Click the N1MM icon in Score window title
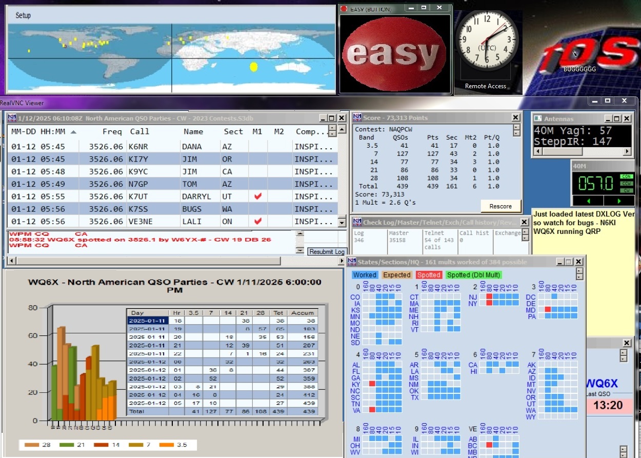 pos(357,118)
